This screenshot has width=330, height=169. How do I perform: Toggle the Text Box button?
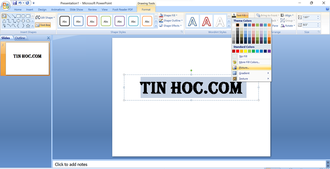click(x=43, y=25)
